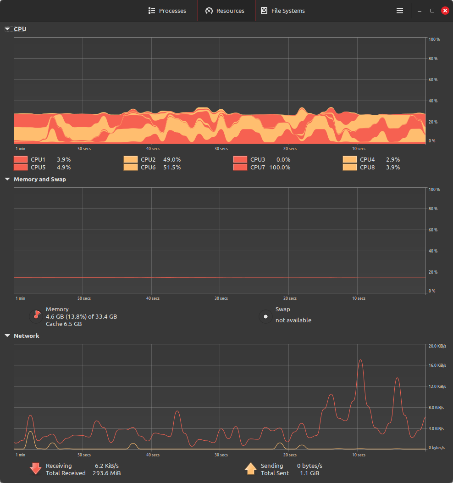Click the File Systems drive icon
Image resolution: width=453 pixels, height=483 pixels.
263,11
